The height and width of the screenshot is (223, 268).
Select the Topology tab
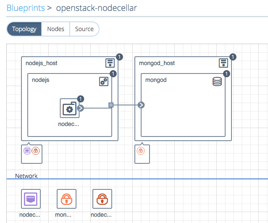(x=24, y=29)
